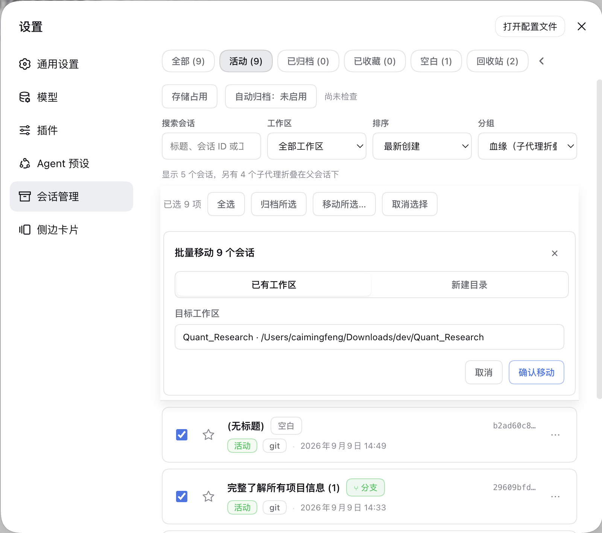
Task: Click the 打开配置文件 button
Action: (530, 26)
